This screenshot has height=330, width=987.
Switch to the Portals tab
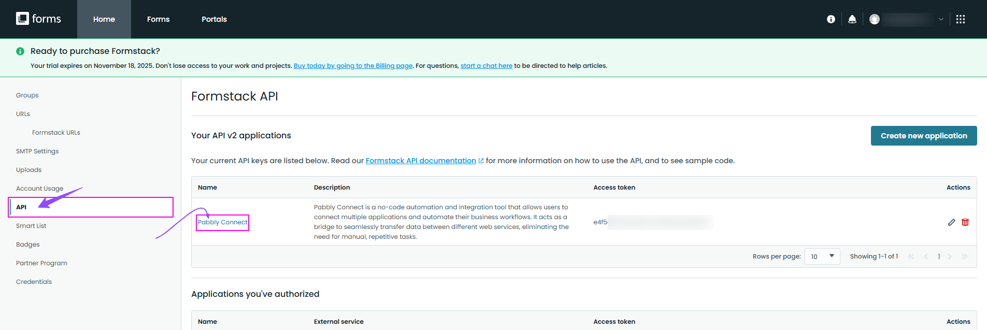point(214,19)
